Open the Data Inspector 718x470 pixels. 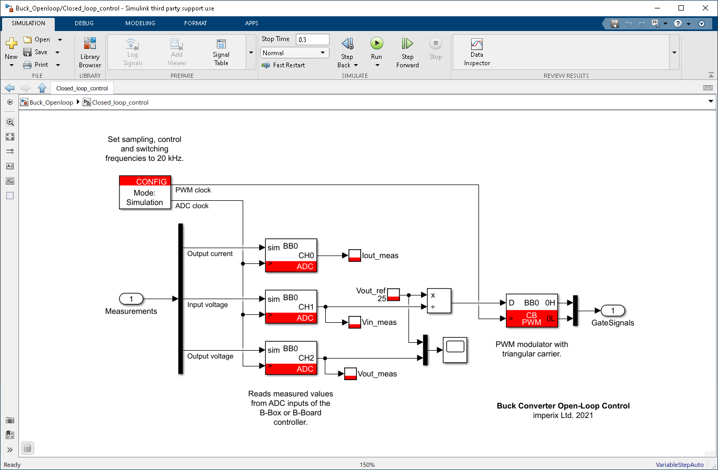tap(476, 51)
